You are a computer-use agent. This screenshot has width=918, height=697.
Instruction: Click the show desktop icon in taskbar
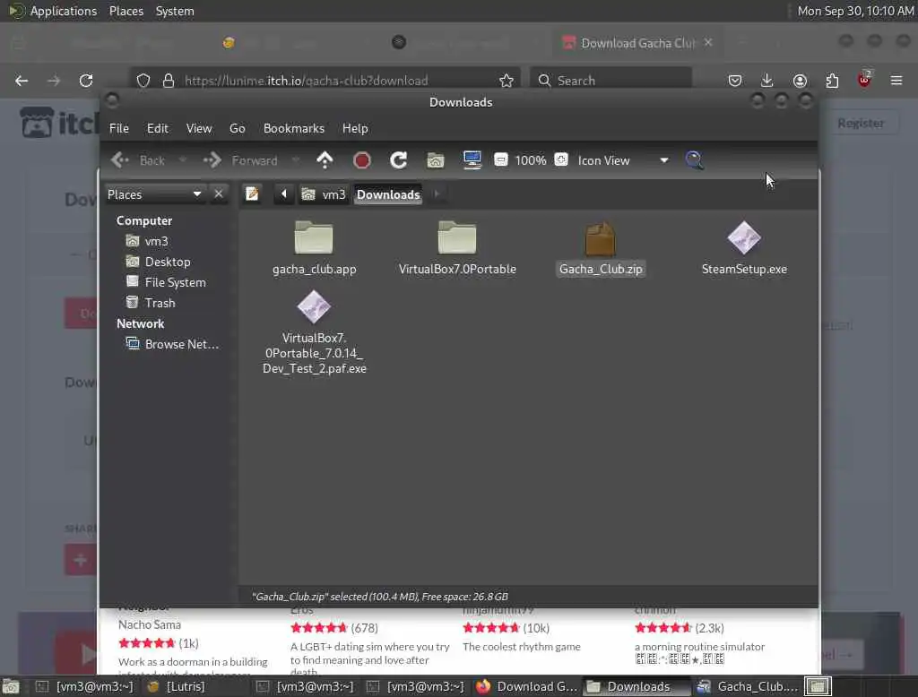[818, 686]
